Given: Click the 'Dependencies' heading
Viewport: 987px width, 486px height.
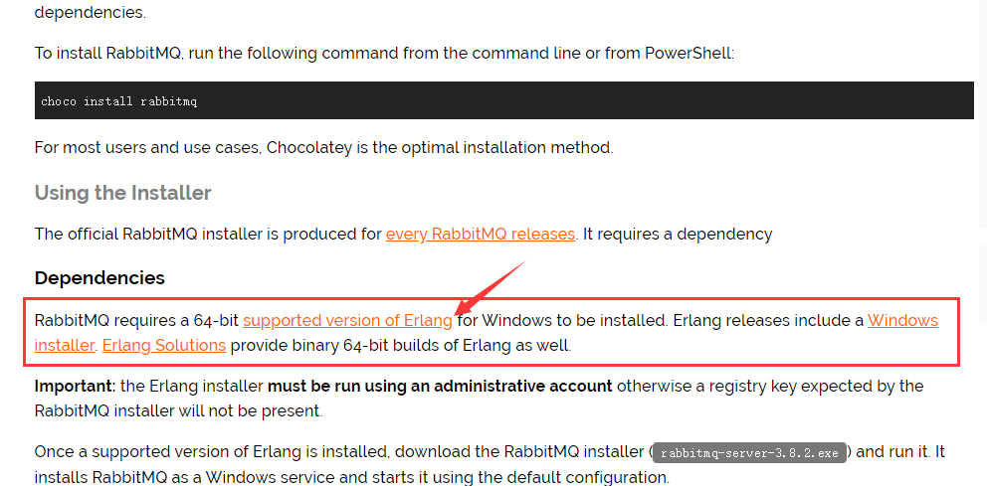Looking at the screenshot, I should point(99,278).
